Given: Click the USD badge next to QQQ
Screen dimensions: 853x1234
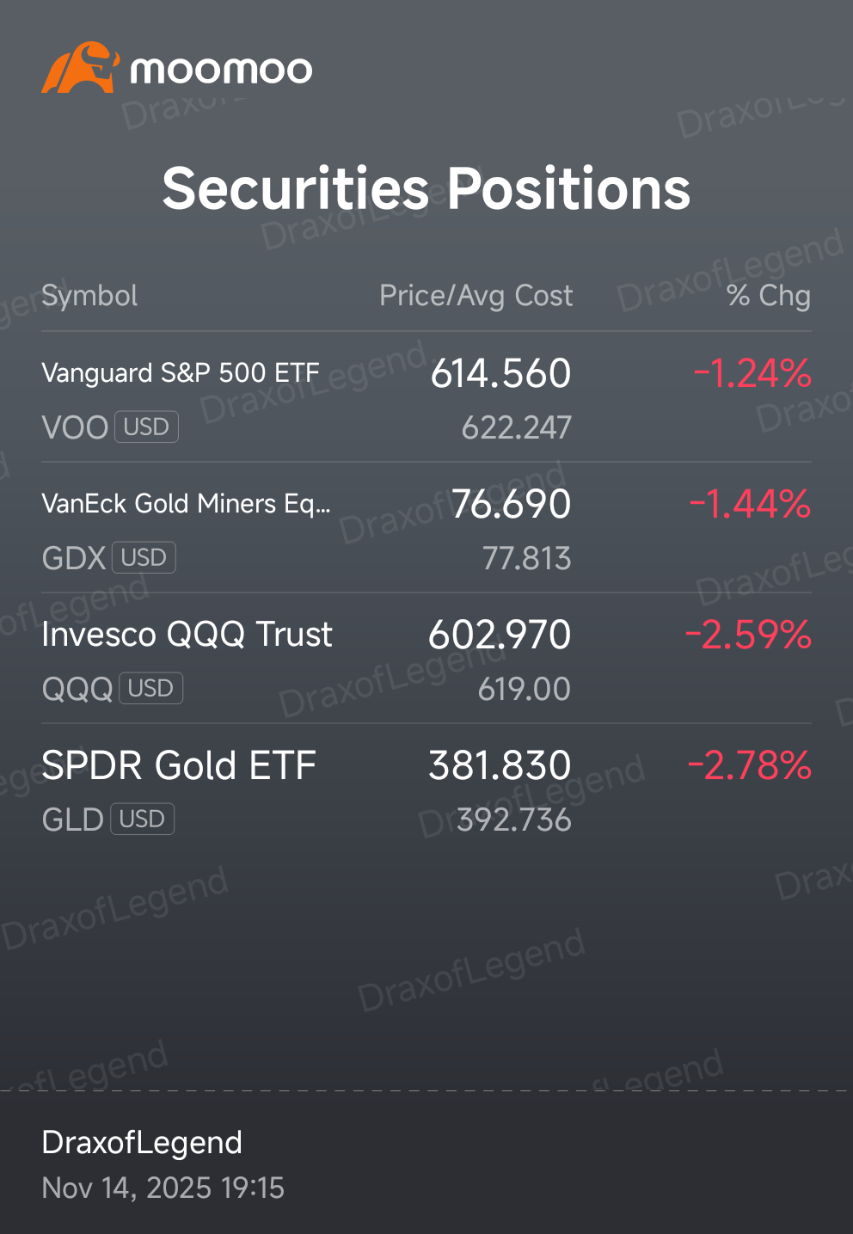Looking at the screenshot, I should tap(150, 688).
